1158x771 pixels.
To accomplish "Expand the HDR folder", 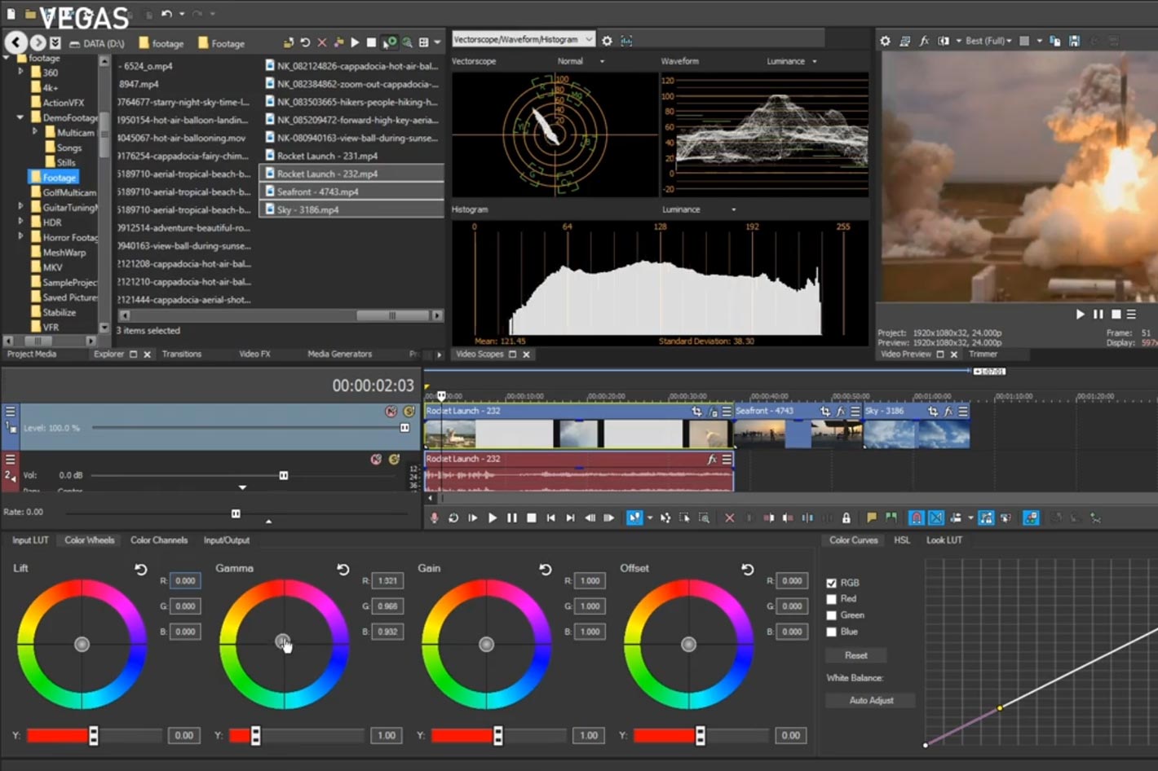I will point(21,222).
